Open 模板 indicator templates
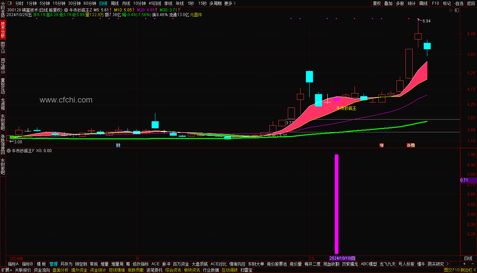Image resolution: width=477 pixels, height=273 pixels. 41,264
